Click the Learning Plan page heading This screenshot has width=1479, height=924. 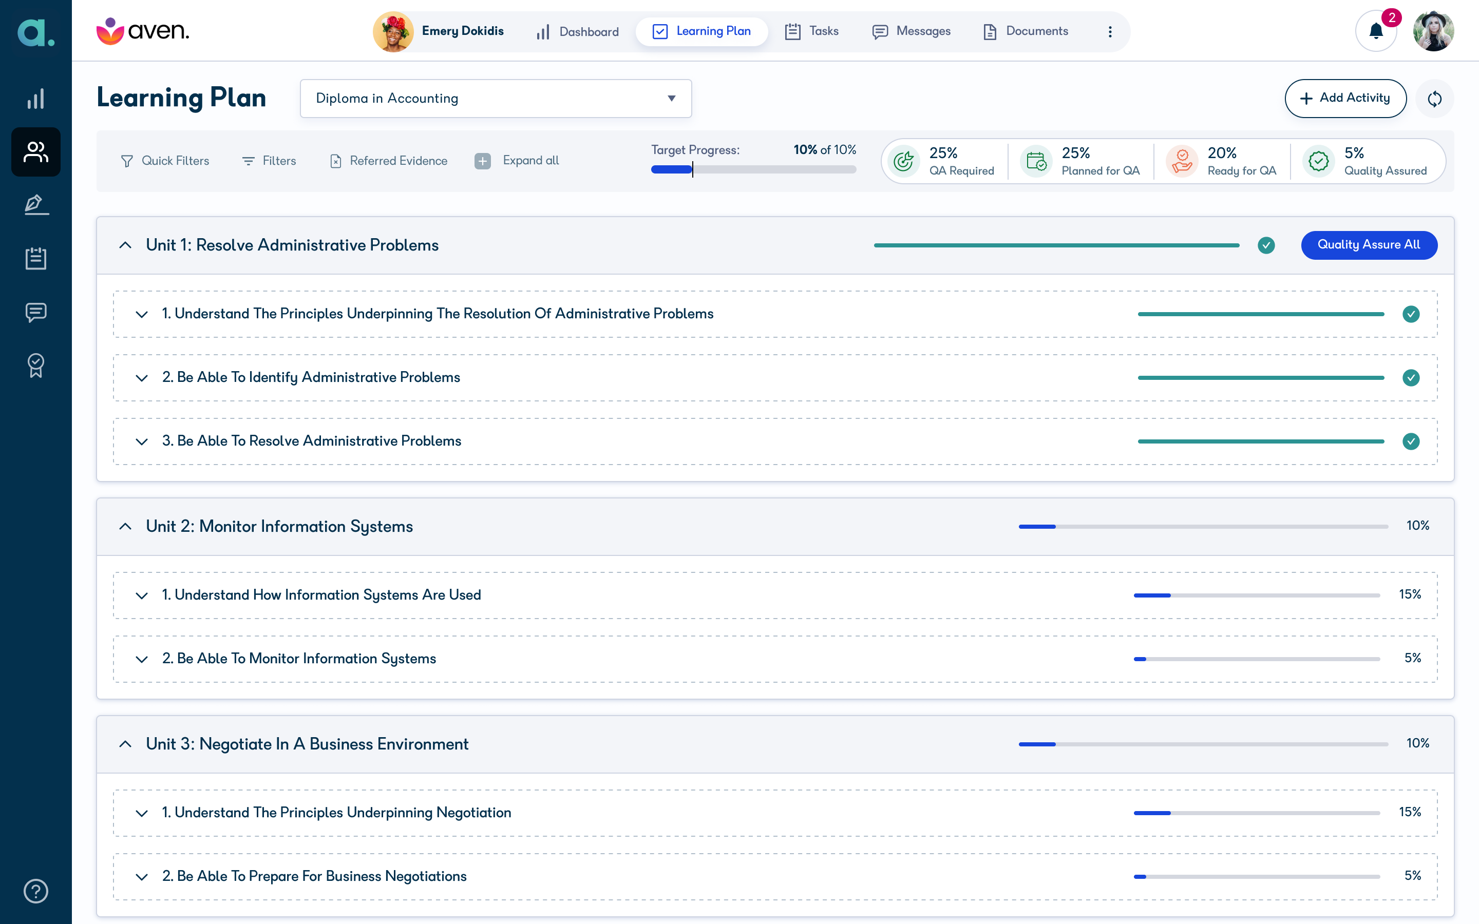click(181, 98)
